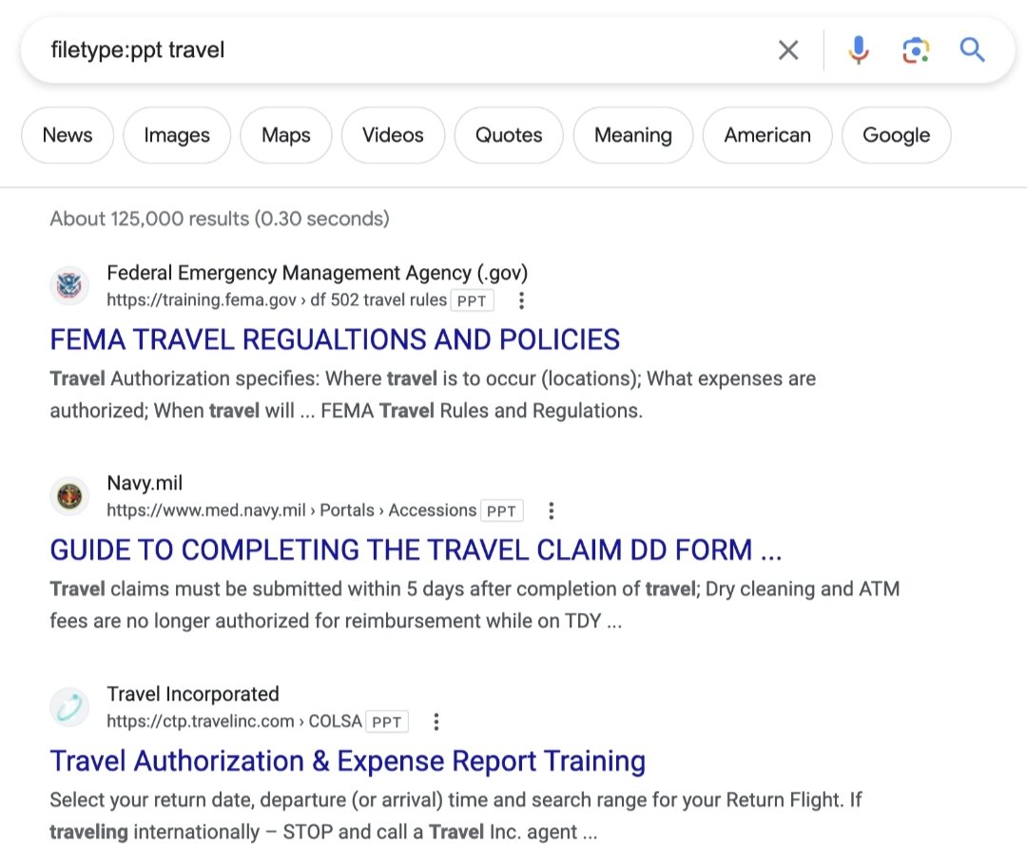The height and width of the screenshot is (866, 1027).
Task: Select the Maps filter chip
Action: point(285,135)
